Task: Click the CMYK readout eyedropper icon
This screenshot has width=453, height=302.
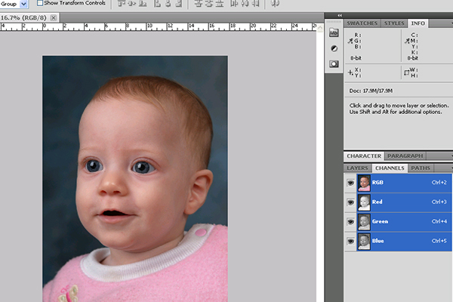Action: tap(407, 41)
